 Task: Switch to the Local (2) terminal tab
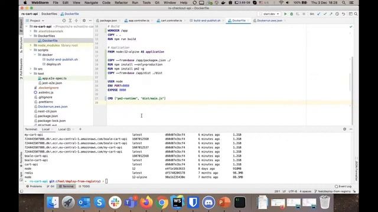point(64,130)
